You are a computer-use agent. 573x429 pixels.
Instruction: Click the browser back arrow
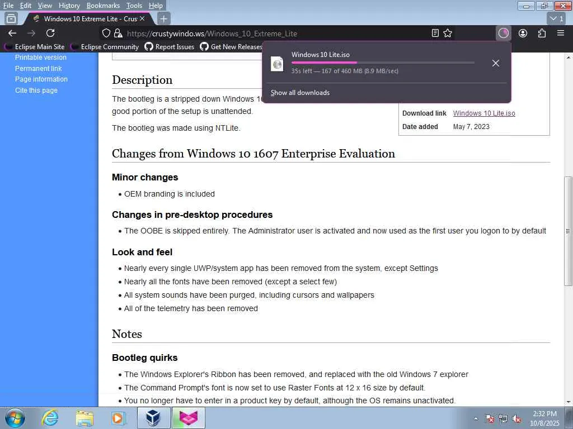12,33
